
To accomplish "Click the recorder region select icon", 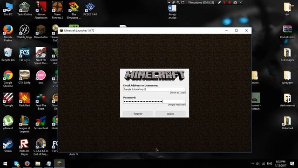I will pyautogui.click(x=183, y=2).
